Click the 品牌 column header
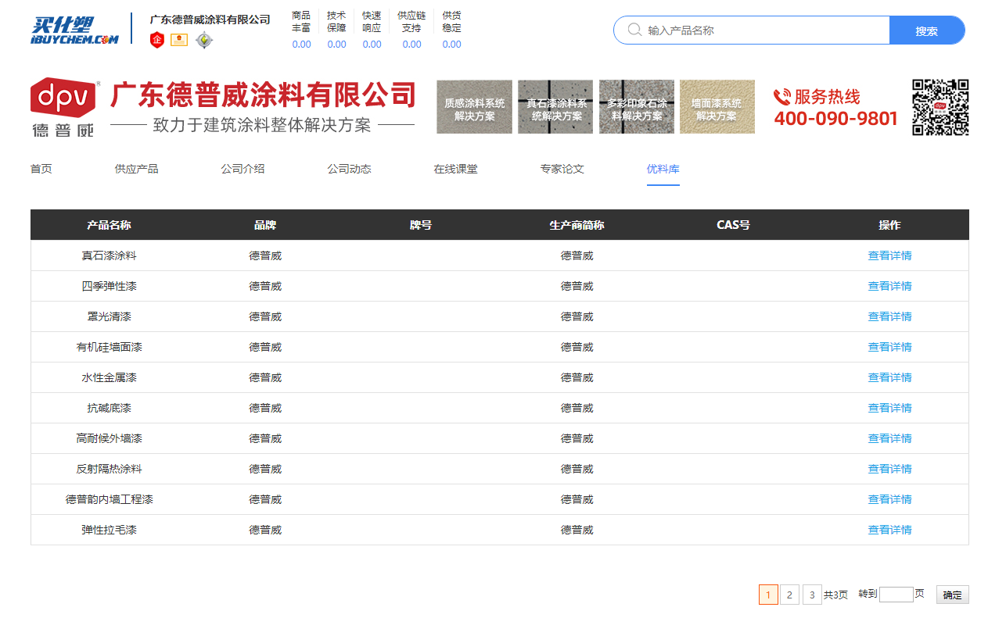This screenshot has height=618, width=1006. click(265, 225)
